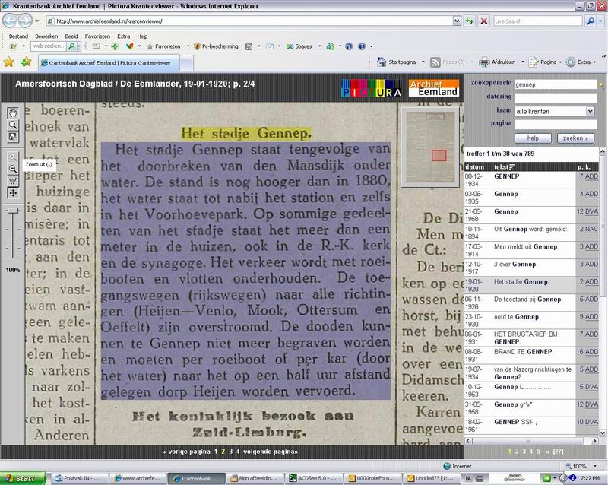Click the RSS feed toolbar icon
Viewport: 608px width, 485px height.
pos(249,46)
